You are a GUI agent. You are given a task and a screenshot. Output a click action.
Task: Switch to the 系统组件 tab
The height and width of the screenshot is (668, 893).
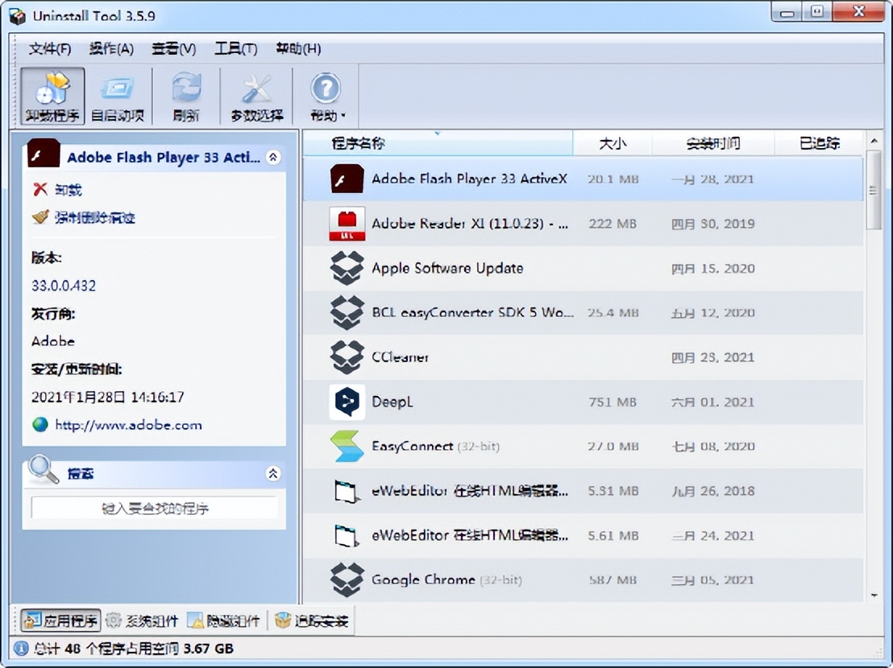coord(149,621)
